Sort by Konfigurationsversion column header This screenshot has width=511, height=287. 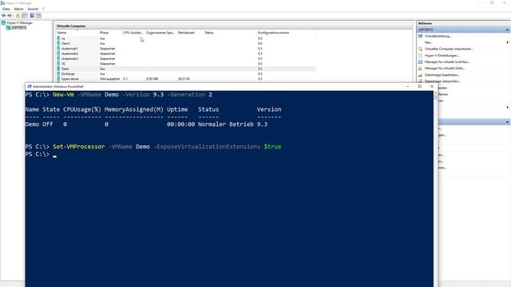[273, 33]
